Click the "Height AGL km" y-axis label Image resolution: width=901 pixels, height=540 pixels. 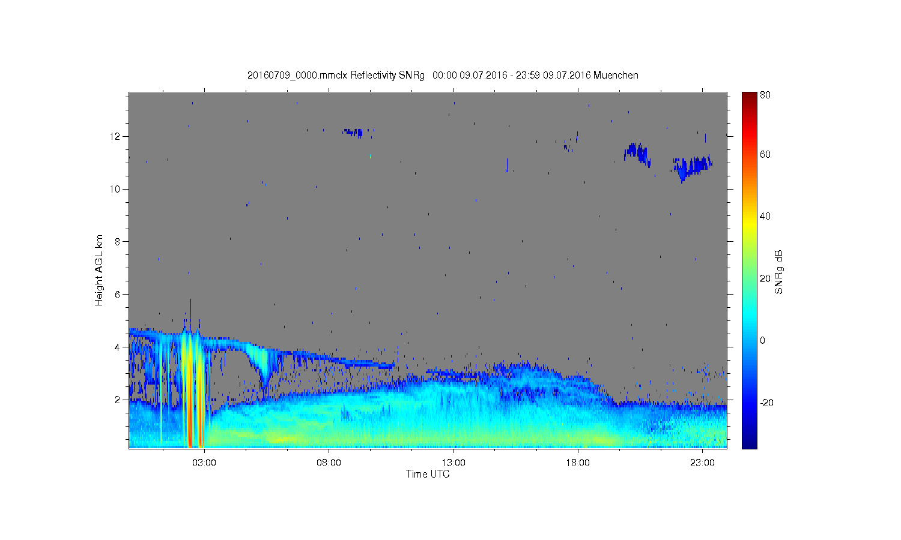tap(99, 270)
